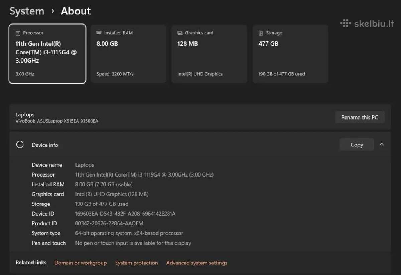The image size is (401, 275).
Task: Click the Product ID value 00342-20926-22864-AAOEM
Action: click(109, 223)
